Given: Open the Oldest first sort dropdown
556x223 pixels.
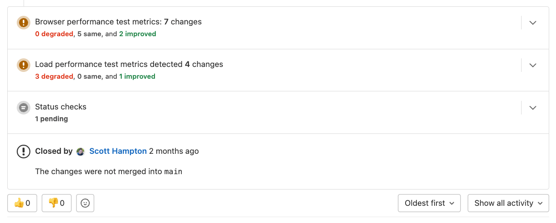Looking at the screenshot, I should [x=429, y=203].
